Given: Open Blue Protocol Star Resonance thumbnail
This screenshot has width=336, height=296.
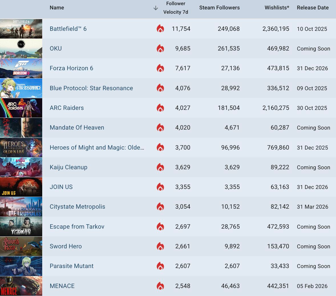Looking at the screenshot, I should coord(21,88).
